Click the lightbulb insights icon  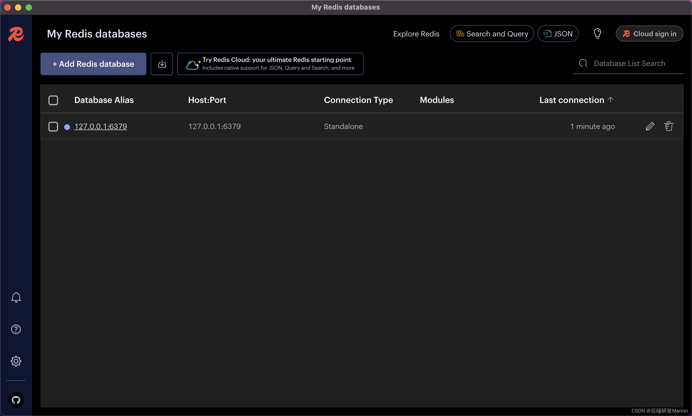click(x=597, y=34)
